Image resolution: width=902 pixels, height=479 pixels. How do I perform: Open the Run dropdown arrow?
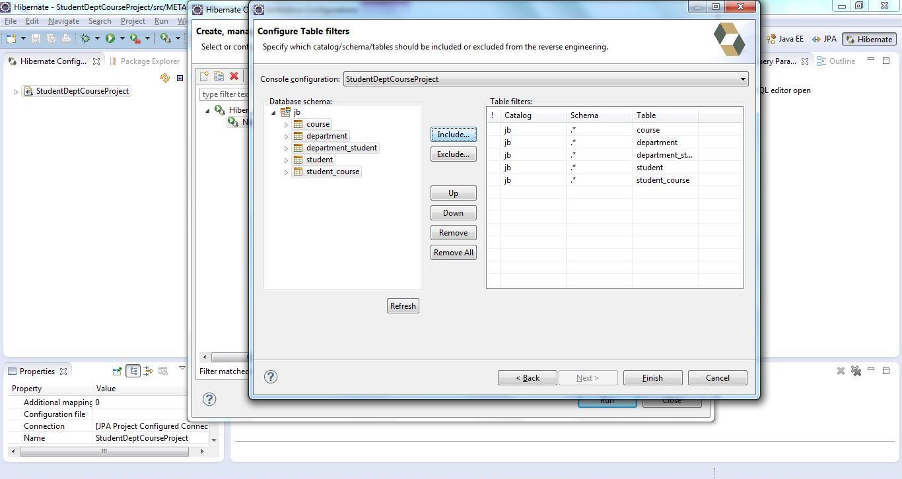pos(122,38)
